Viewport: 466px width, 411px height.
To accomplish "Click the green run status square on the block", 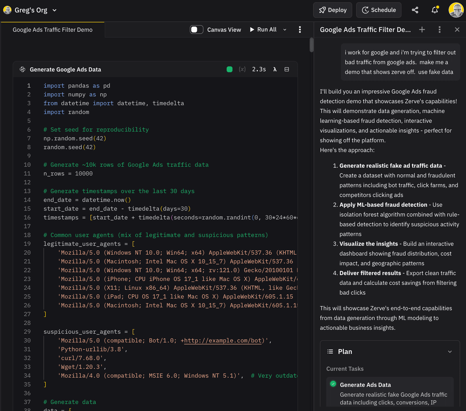I will 230,69.
